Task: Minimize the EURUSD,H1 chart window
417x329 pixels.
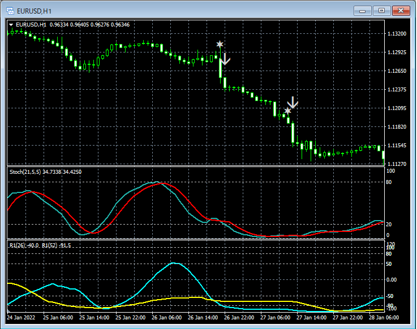Action: coord(362,10)
